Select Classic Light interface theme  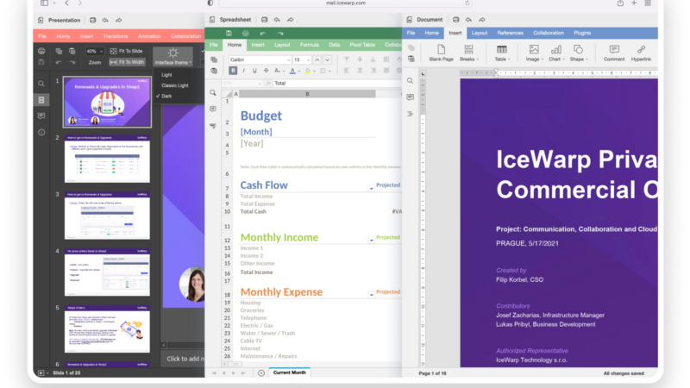click(x=175, y=85)
